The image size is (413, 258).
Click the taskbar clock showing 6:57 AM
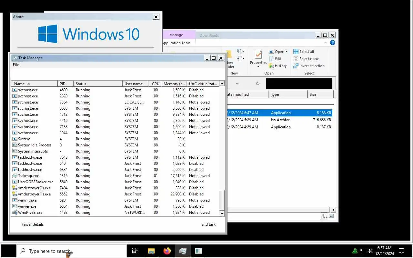point(384,251)
